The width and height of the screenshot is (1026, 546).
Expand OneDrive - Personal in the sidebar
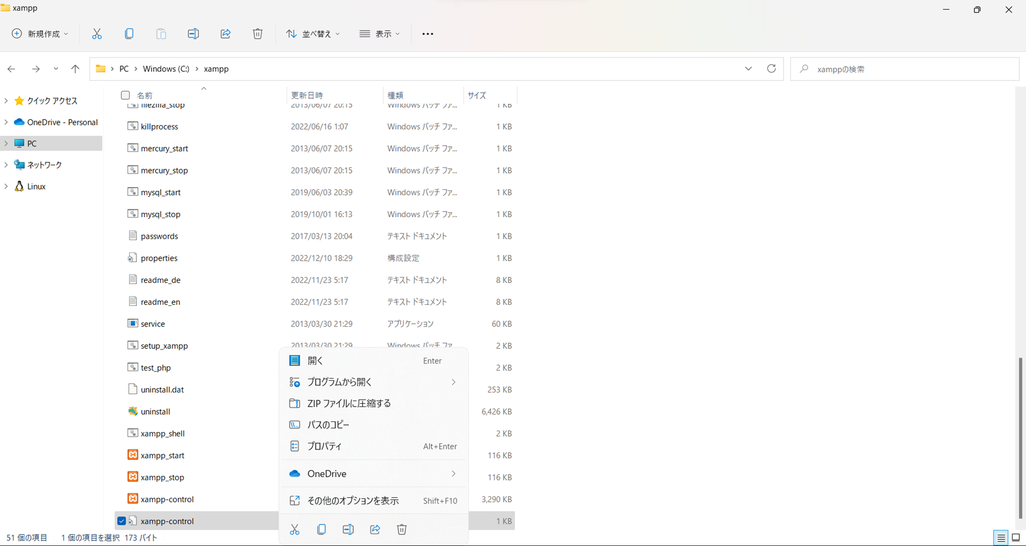pos(6,122)
